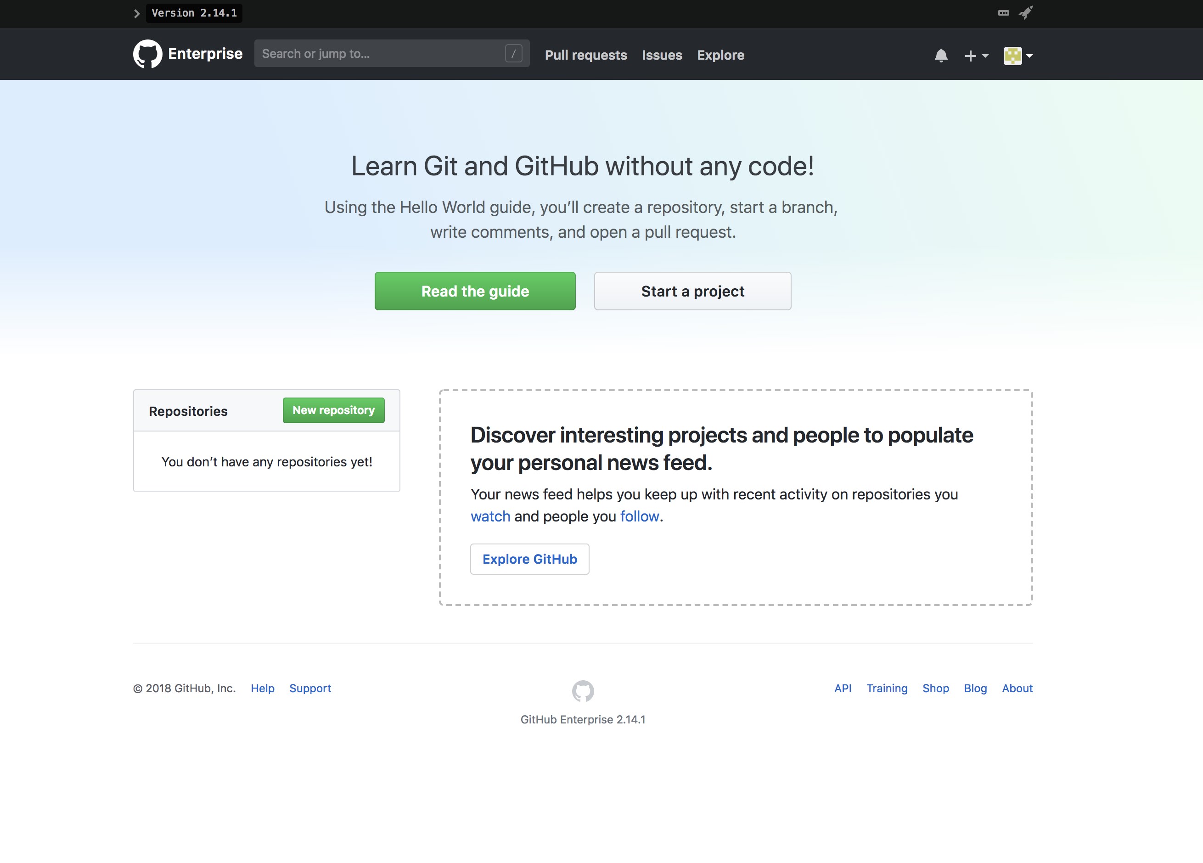Focus the Search or jump to field
Screen dimensions: 1203x863
point(379,54)
